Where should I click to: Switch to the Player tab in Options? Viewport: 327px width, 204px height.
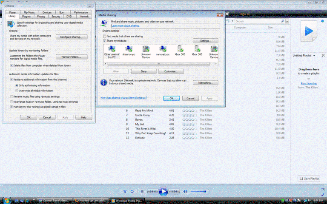pyautogui.click(x=12, y=12)
